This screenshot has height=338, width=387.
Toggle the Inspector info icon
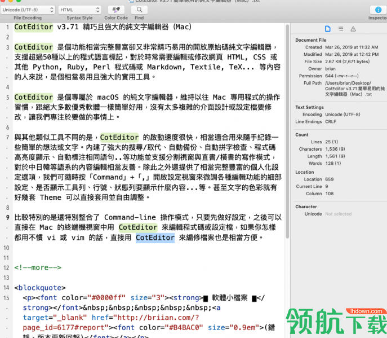[378, 10]
